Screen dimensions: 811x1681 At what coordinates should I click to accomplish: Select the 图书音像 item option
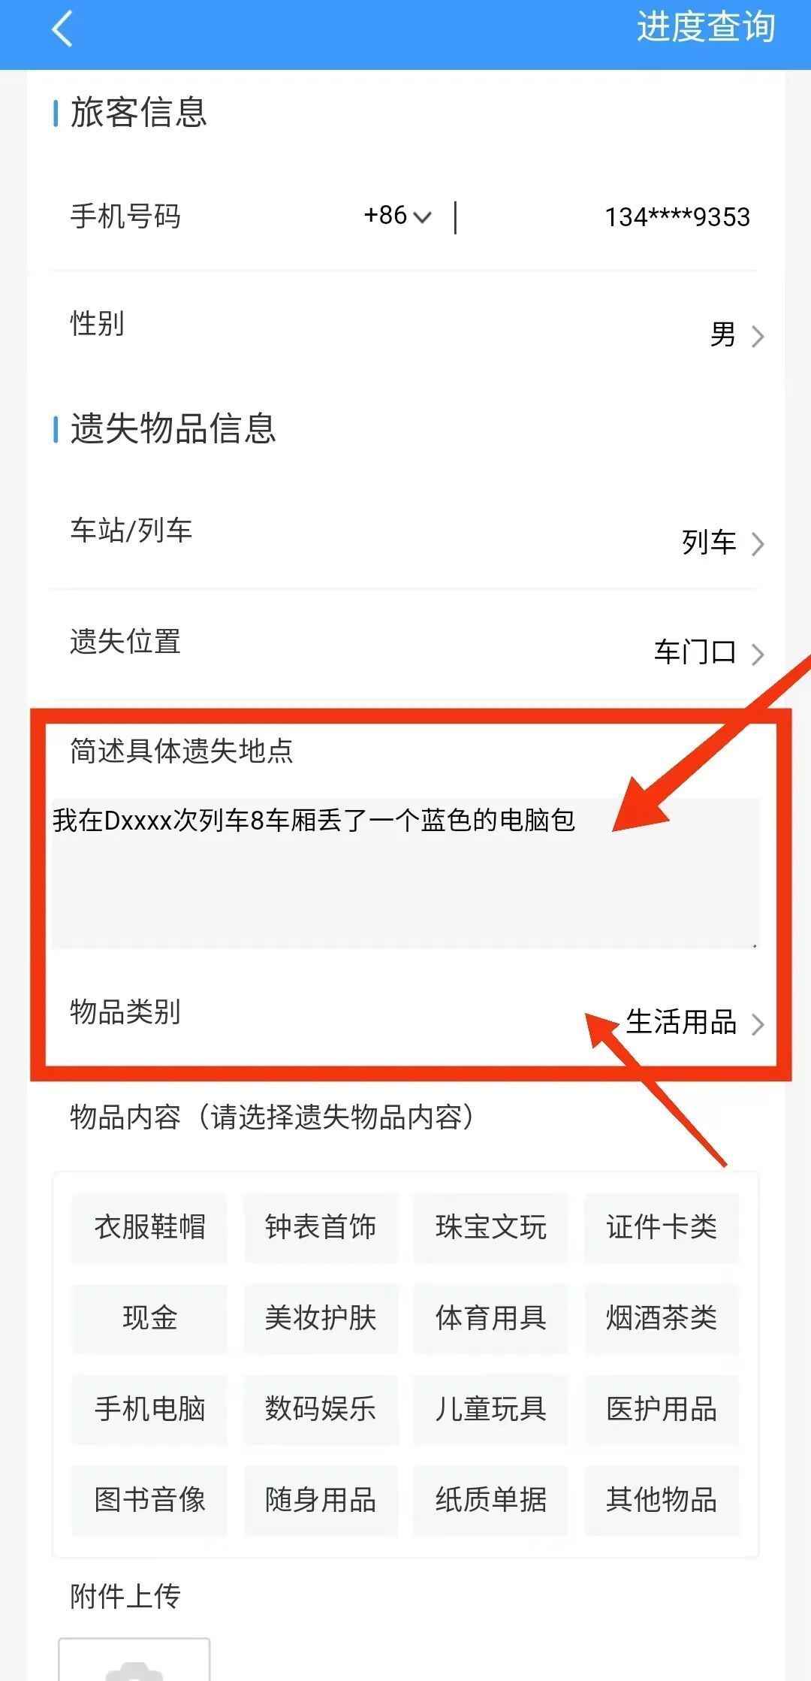click(149, 1500)
